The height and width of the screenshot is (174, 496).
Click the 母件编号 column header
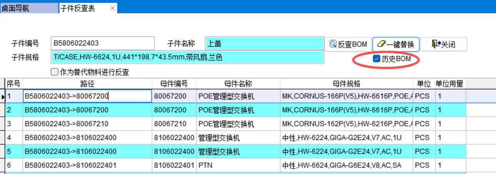[174, 84]
